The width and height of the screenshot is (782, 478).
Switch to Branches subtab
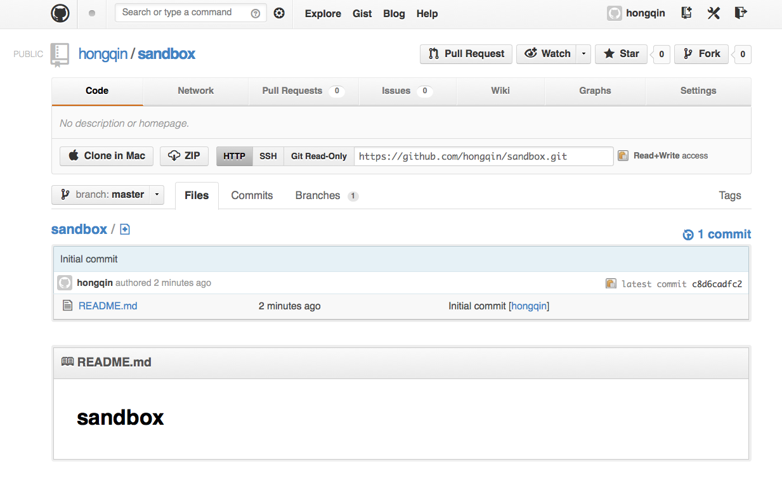(327, 195)
